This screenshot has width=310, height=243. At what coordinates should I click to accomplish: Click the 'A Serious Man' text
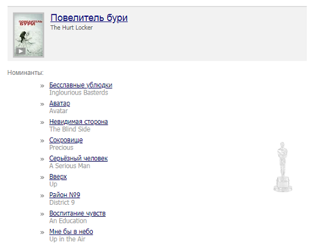point(69,166)
